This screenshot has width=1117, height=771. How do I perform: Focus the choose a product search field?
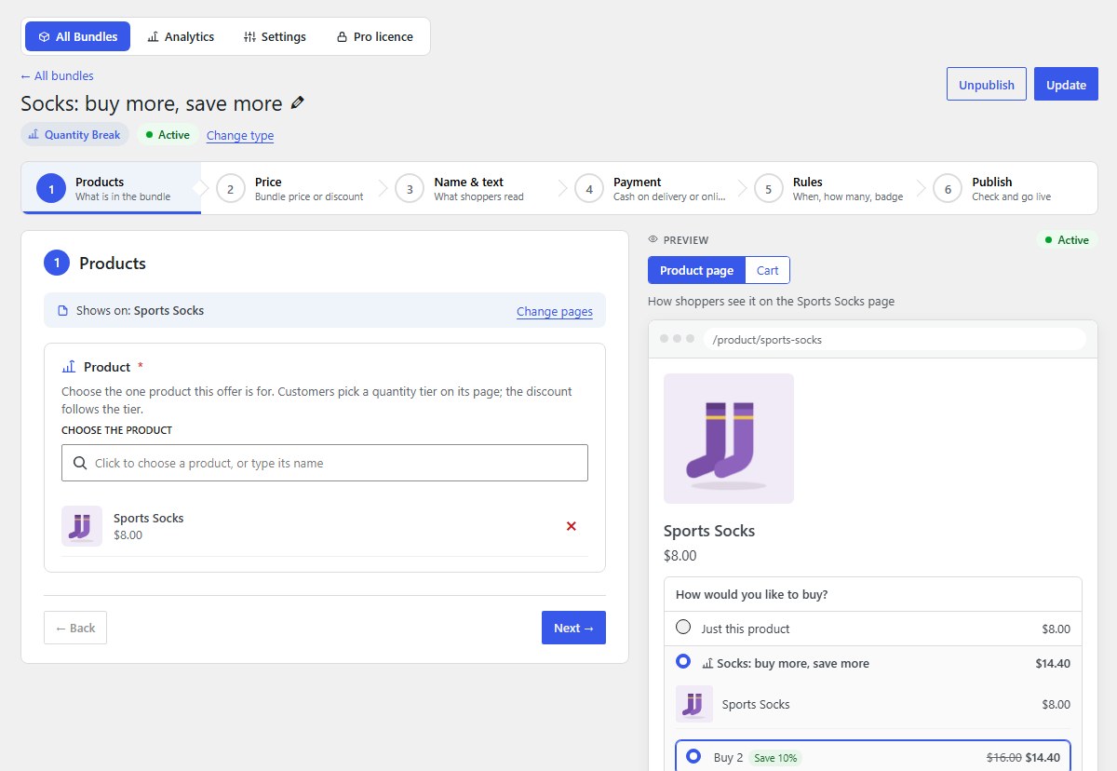coord(325,463)
